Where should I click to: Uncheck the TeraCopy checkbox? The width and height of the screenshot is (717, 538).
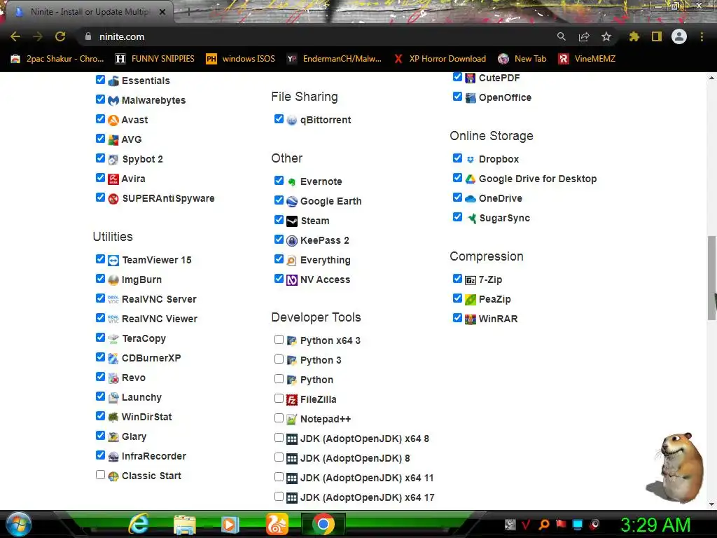click(100, 337)
